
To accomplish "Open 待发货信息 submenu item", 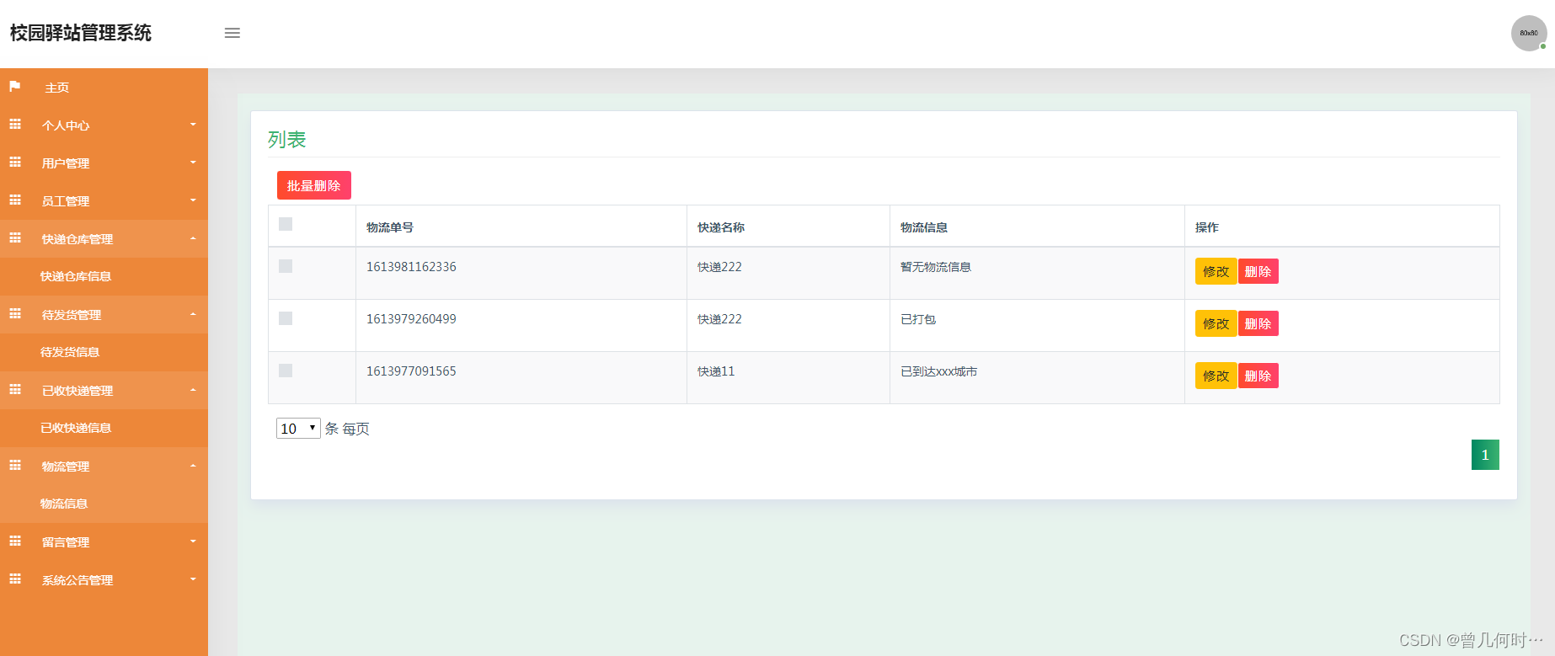I will coord(70,352).
